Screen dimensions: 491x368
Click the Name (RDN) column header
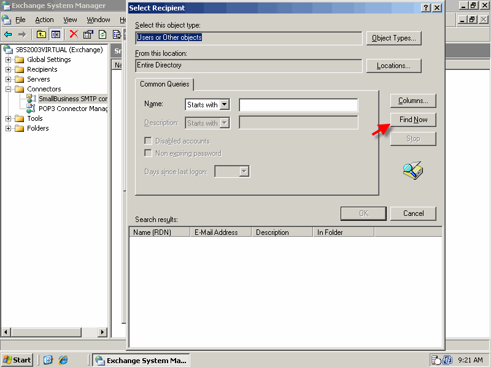[x=160, y=232]
